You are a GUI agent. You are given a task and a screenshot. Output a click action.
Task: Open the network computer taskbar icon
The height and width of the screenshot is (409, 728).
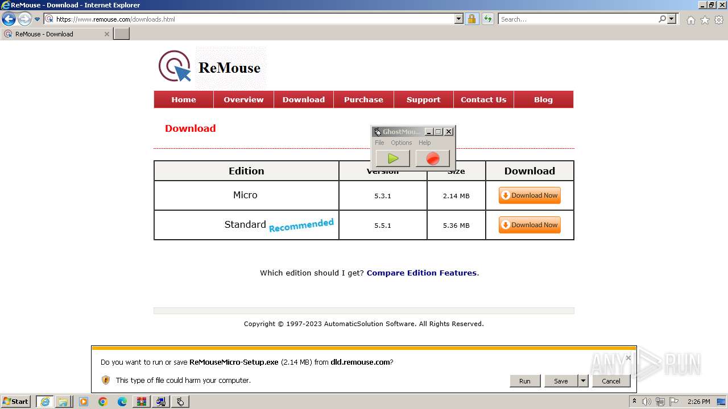pyautogui.click(x=161, y=402)
